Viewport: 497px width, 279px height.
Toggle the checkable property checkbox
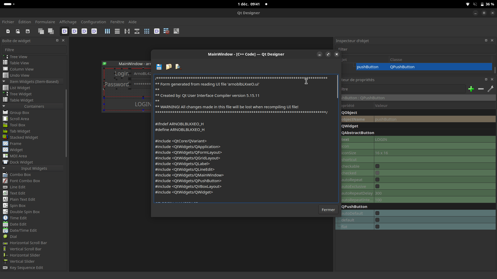point(377,166)
